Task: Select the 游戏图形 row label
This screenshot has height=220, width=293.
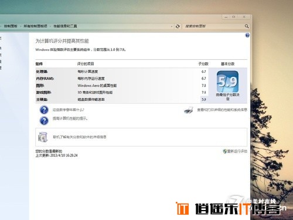Action: pos(43,92)
